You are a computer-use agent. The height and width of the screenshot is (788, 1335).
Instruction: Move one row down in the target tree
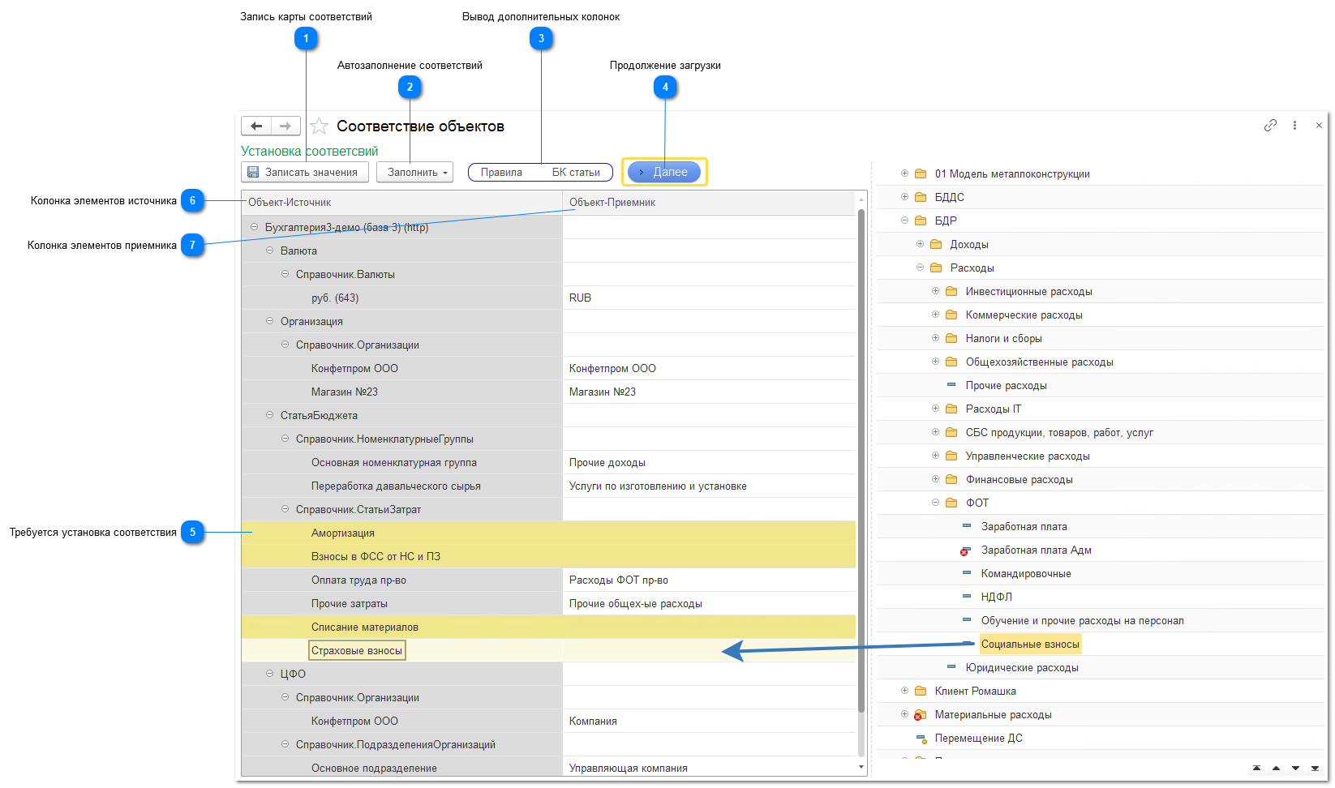point(1295,768)
